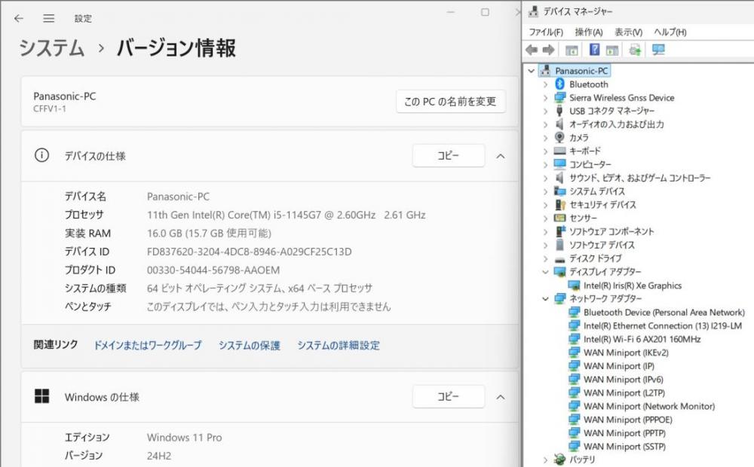754x467 pixels.
Task: Open the ファイル(F) menu
Action: click(x=546, y=32)
